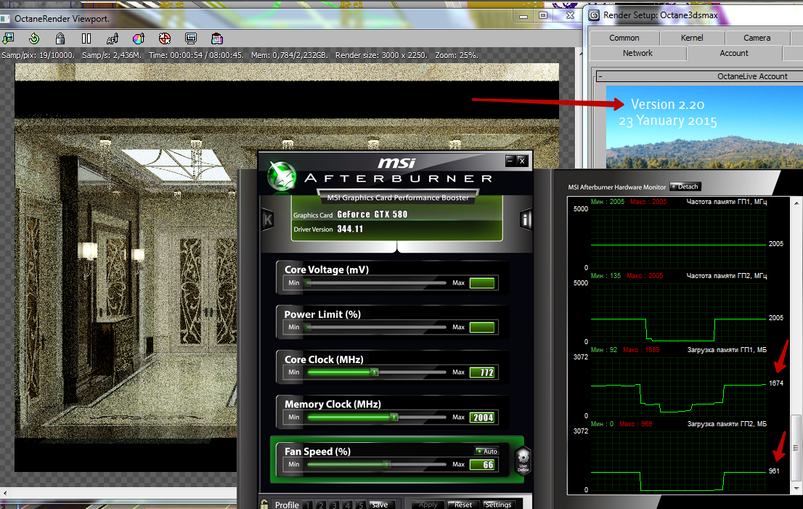Maximize the OctaneRender Viewport window
This screenshot has width=803, height=509.
[x=543, y=15]
